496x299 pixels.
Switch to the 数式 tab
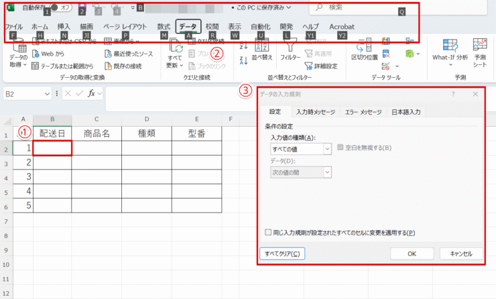pyautogui.click(x=164, y=27)
